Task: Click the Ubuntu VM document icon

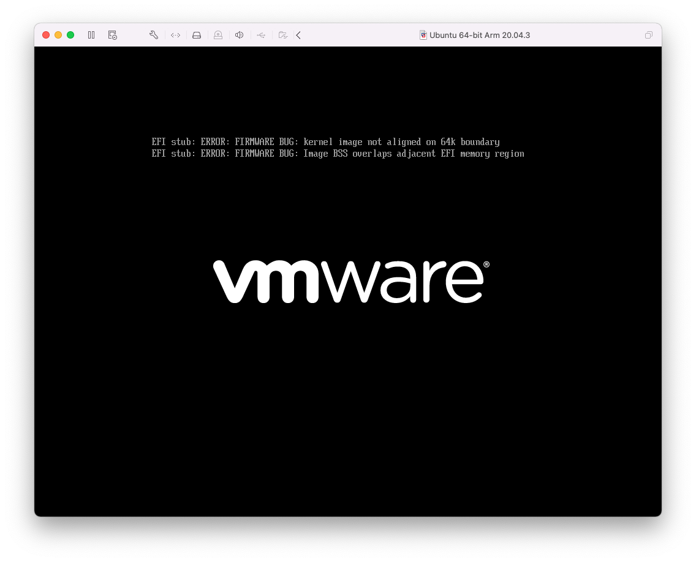Action: [x=423, y=35]
